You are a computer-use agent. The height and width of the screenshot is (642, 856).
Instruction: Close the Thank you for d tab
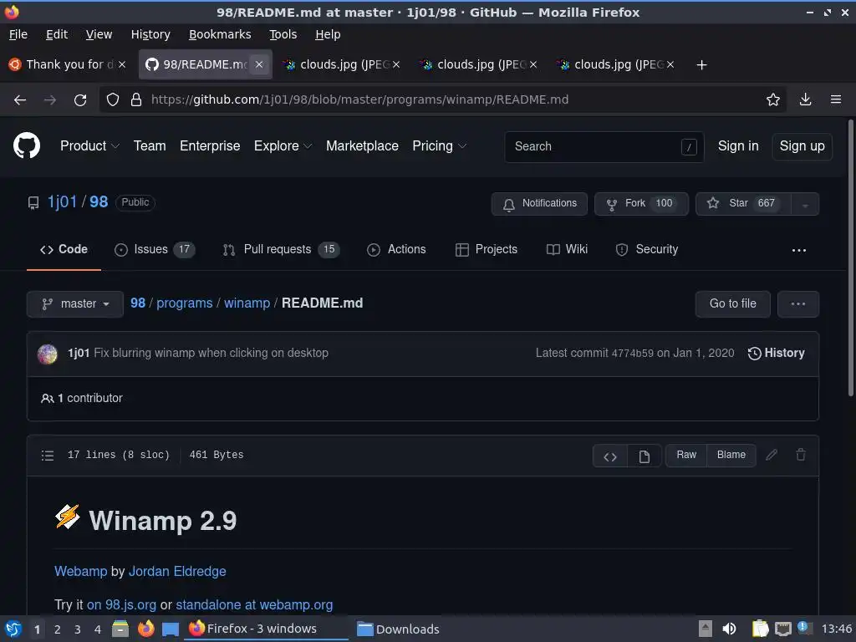[122, 64]
